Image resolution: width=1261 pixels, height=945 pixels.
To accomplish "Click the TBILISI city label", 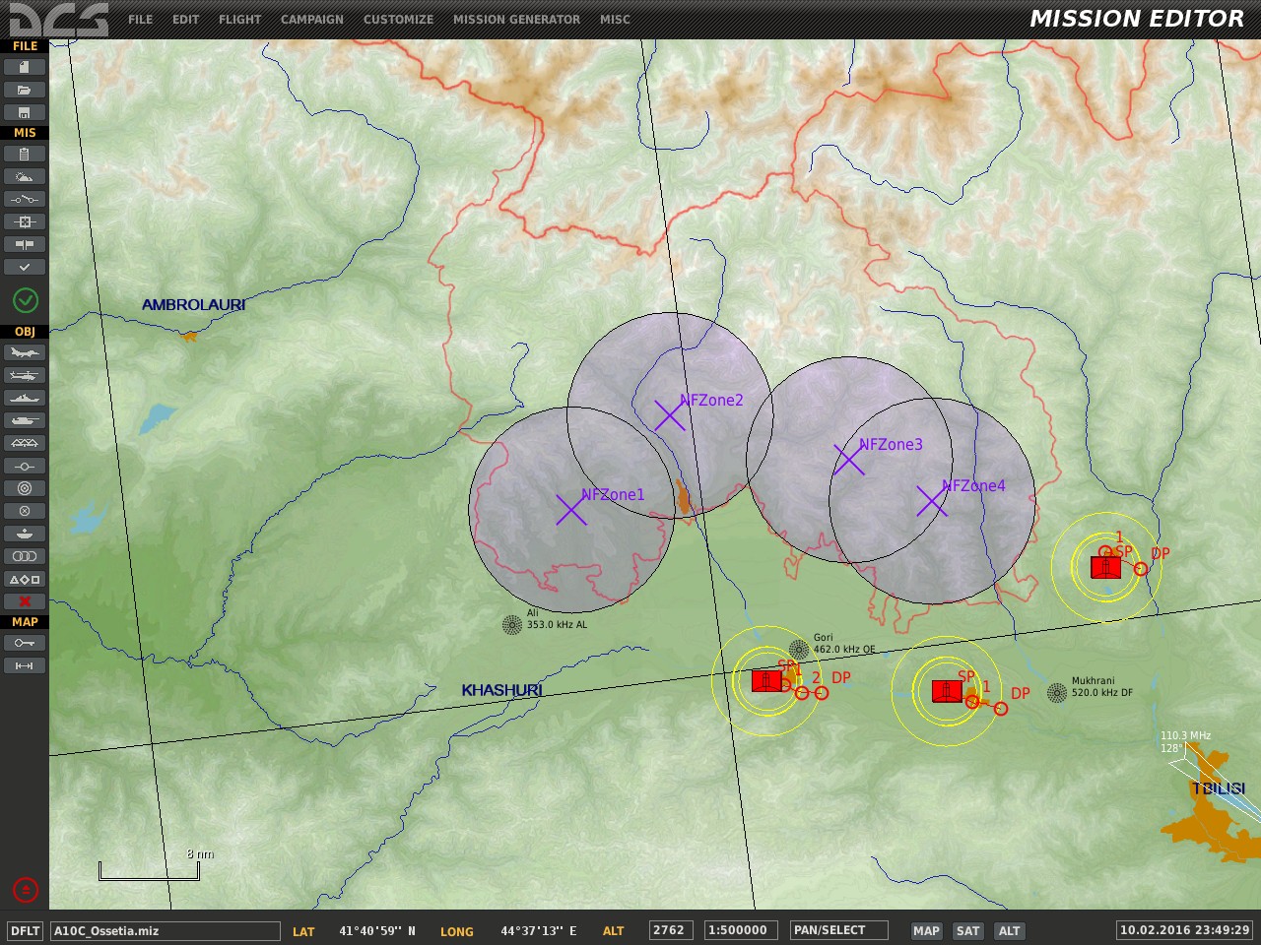I will (x=1219, y=788).
